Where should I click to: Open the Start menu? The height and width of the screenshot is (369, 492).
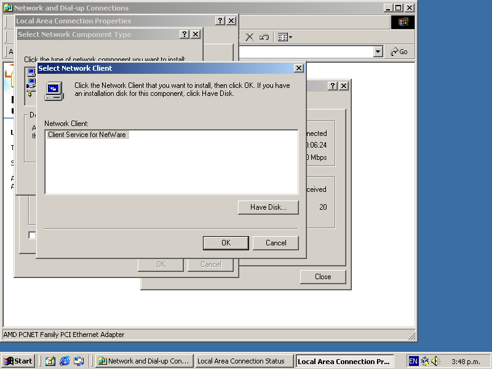click(18, 361)
